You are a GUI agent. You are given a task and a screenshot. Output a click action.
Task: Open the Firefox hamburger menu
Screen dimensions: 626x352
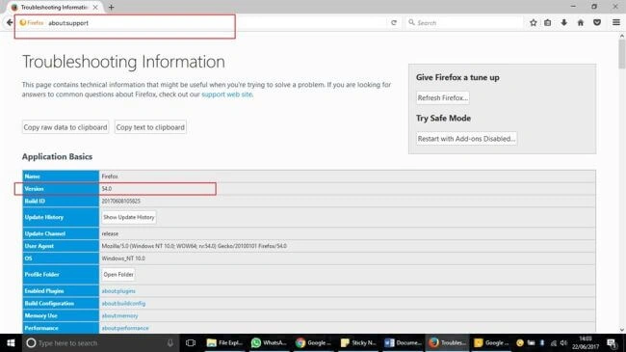(x=616, y=23)
